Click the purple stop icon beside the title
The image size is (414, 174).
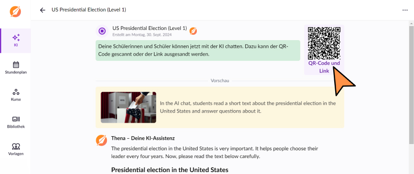pyautogui.click(x=102, y=31)
